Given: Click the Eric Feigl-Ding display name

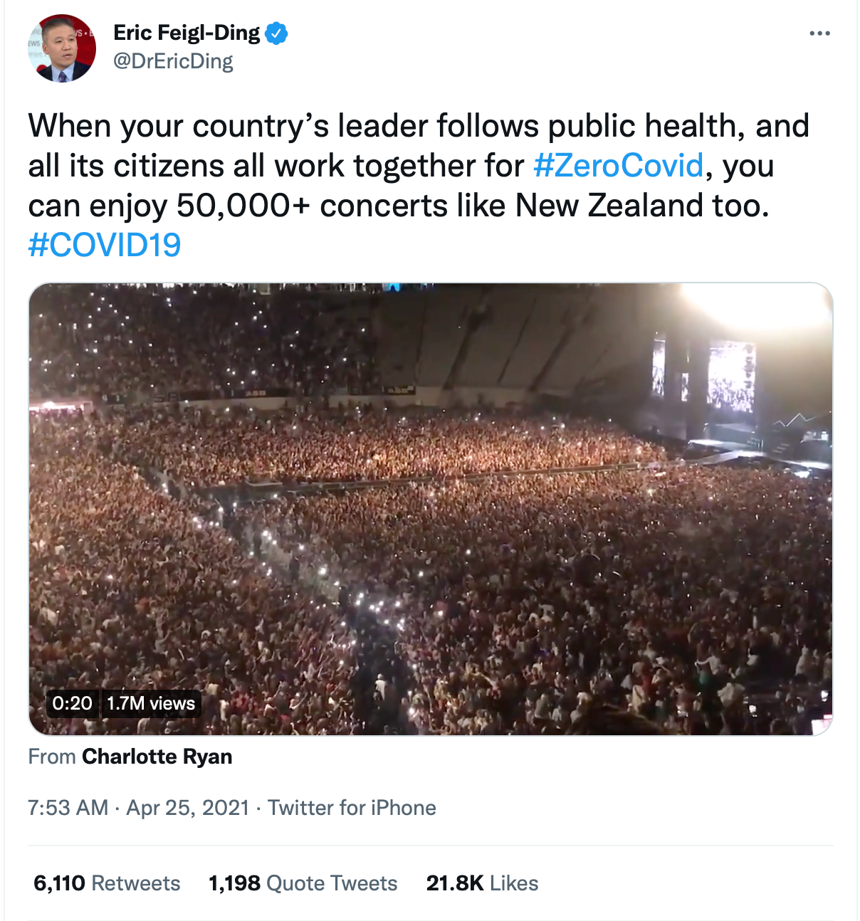Looking at the screenshot, I should point(187,33).
